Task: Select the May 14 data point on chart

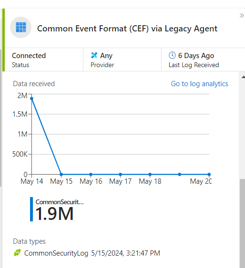Action: pyautogui.click(x=31, y=99)
